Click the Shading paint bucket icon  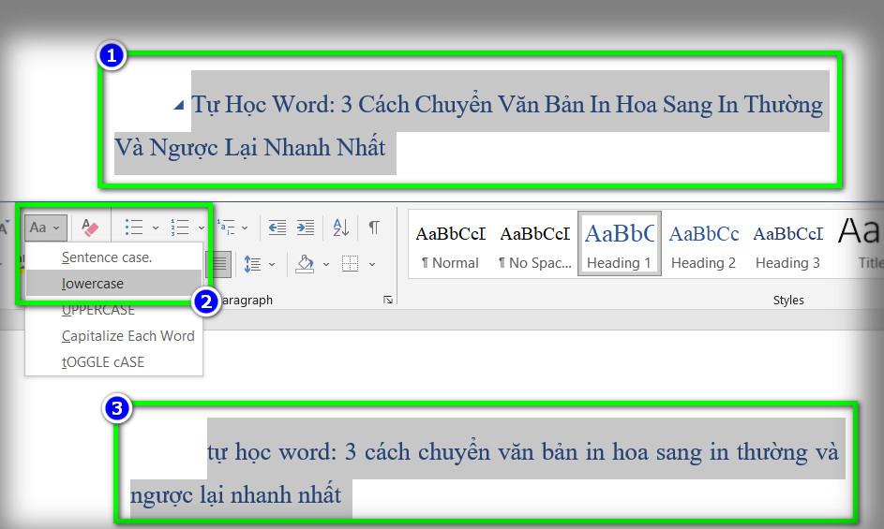click(305, 264)
